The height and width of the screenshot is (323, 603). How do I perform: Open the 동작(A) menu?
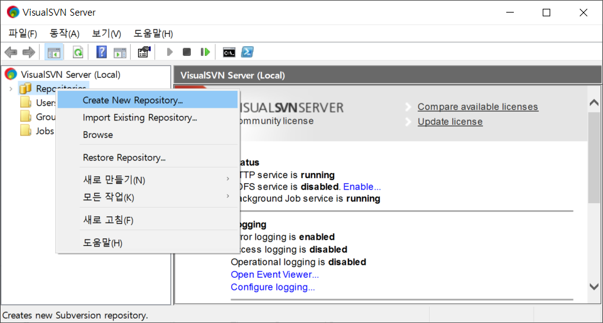(x=64, y=33)
